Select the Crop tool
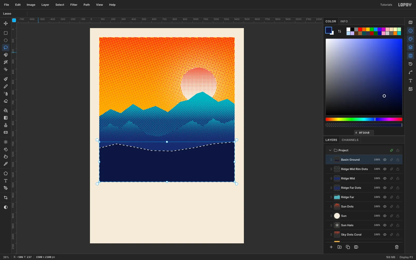Screen dimensions: 416x260 tap(6, 198)
